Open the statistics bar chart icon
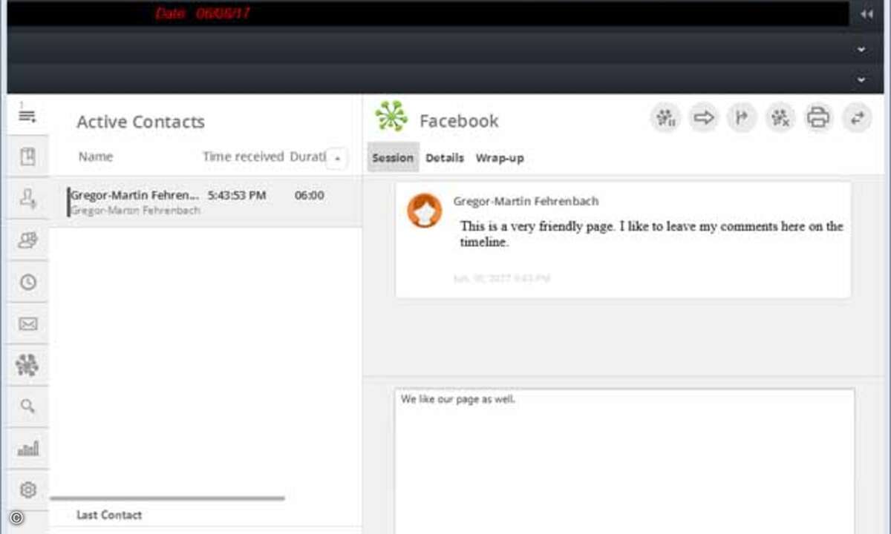The width and height of the screenshot is (891, 534). tap(27, 448)
